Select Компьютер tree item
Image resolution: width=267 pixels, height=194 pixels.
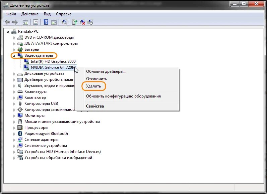tap(35, 98)
